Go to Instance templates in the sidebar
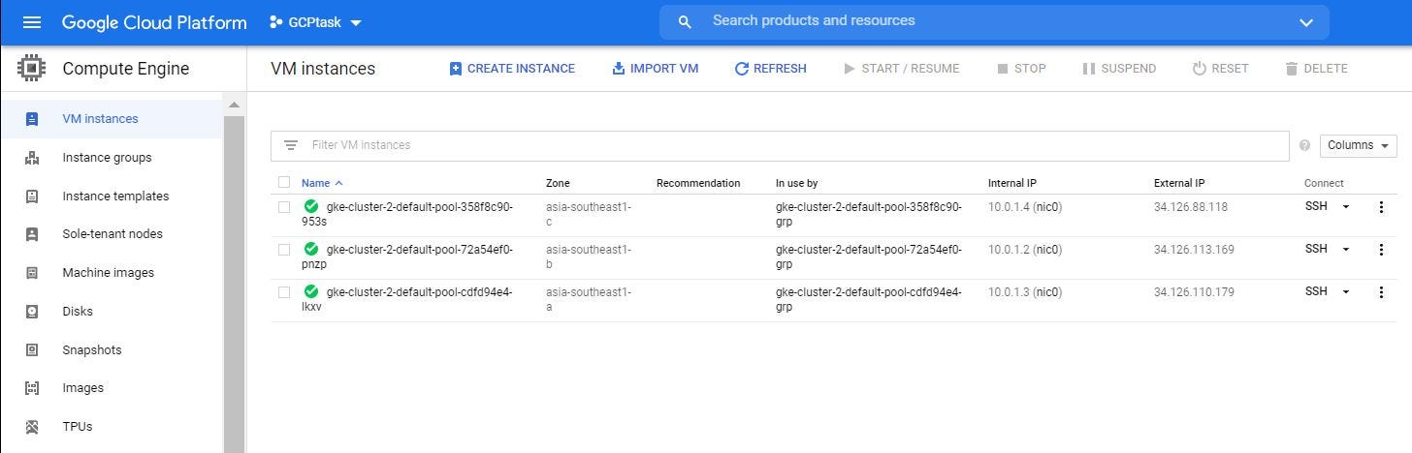Viewport: 1412px width, 453px height. [x=115, y=196]
